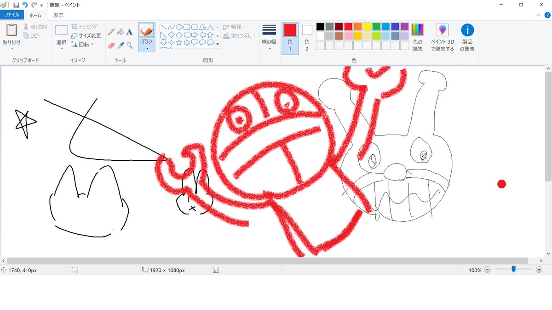Activate Color 1 (色1) selector
552x310 pixels.
click(x=290, y=38)
